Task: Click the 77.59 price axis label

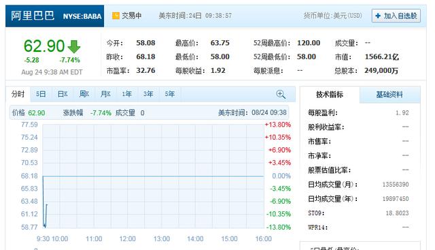Action: pyautogui.click(x=29, y=125)
